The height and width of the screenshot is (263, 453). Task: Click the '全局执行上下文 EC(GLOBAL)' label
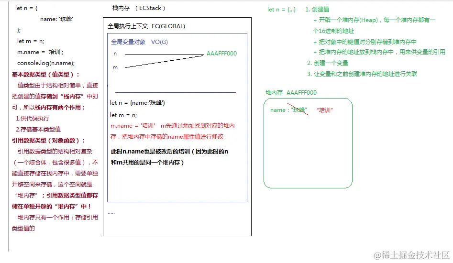click(x=146, y=26)
